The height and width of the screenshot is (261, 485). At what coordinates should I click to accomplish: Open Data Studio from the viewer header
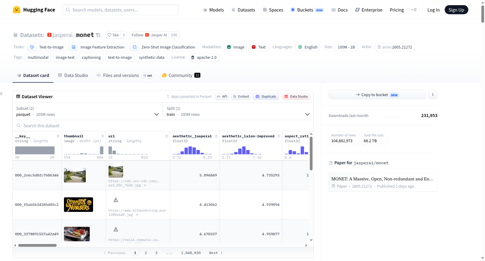(x=296, y=96)
